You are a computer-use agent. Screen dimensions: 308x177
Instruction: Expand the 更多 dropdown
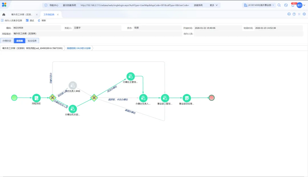[214, 5]
